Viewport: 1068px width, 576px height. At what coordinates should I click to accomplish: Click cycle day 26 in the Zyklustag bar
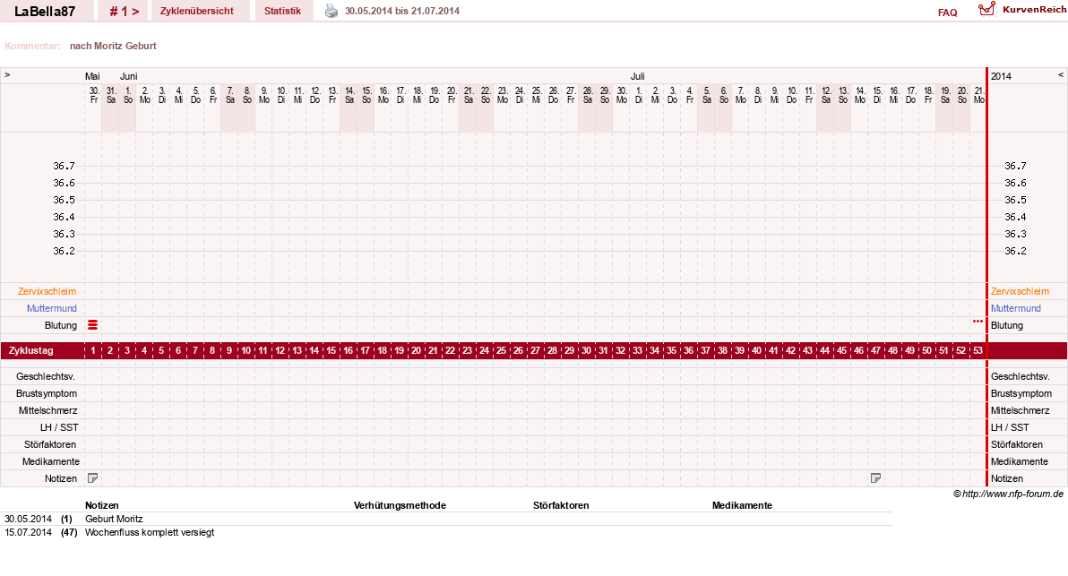519,350
